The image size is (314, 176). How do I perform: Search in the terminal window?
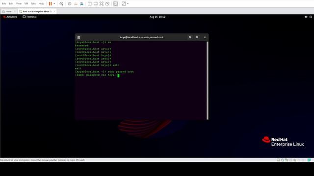click(x=190, y=37)
